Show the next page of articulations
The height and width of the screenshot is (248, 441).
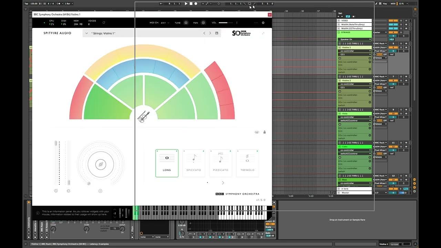[x=223, y=183]
